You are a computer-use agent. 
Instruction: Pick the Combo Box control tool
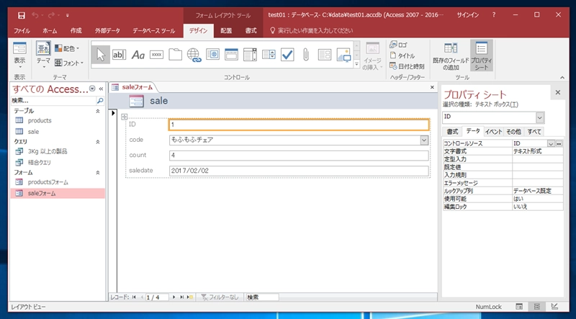tap(250, 55)
